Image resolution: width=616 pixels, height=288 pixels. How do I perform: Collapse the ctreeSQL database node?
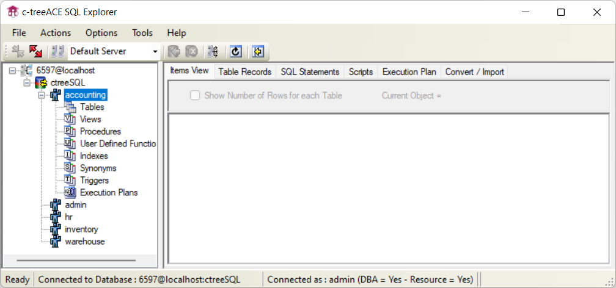click(27, 83)
